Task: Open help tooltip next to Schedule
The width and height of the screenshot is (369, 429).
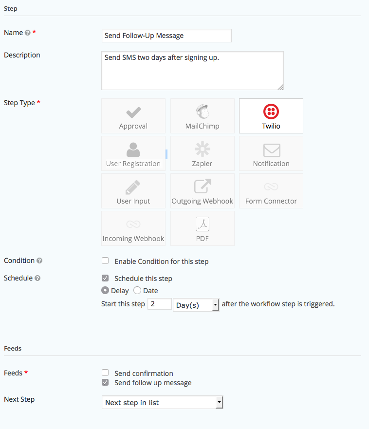Action: (x=37, y=278)
